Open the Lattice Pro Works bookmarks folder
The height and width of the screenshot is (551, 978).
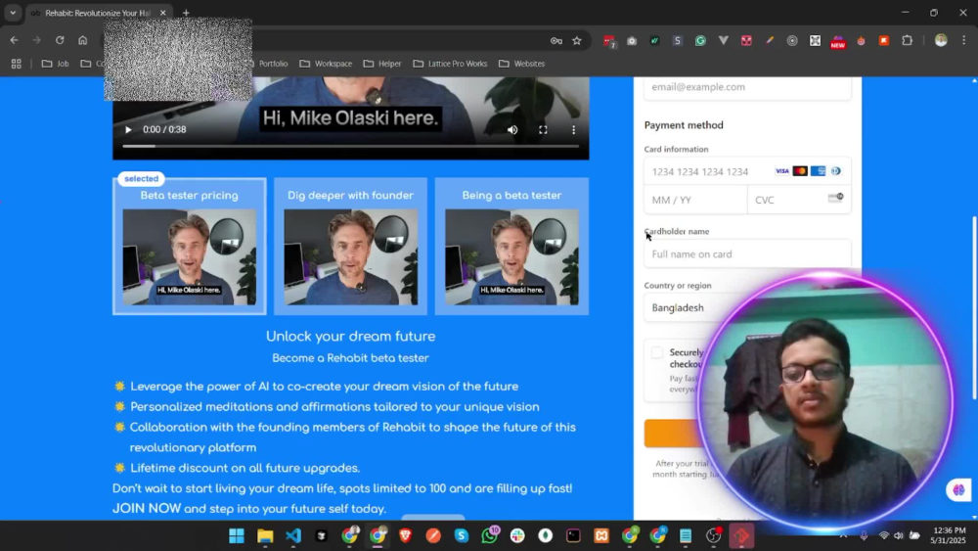[450, 64]
